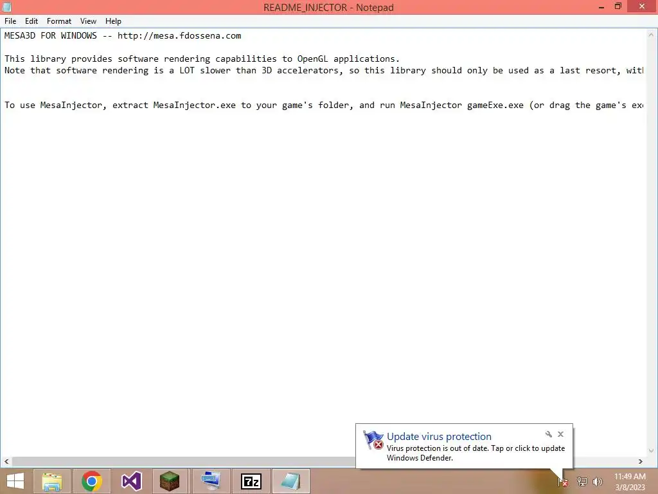658x494 pixels.
Task: Open the notification options wrench icon
Action: point(549,434)
